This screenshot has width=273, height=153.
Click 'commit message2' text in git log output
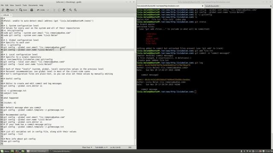[150, 75]
